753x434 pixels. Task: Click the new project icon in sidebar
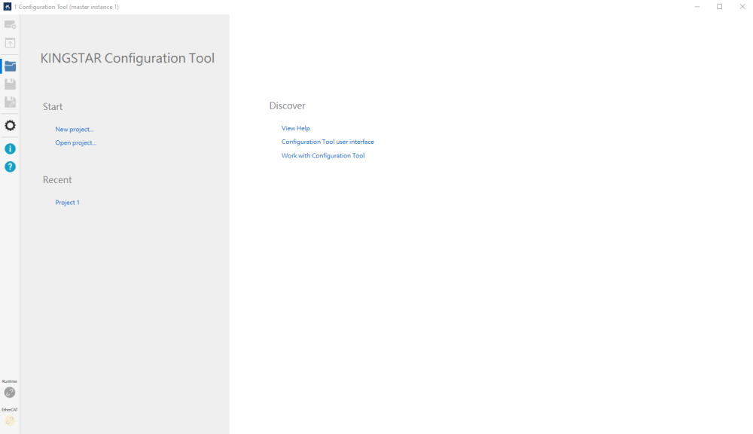[x=10, y=25]
